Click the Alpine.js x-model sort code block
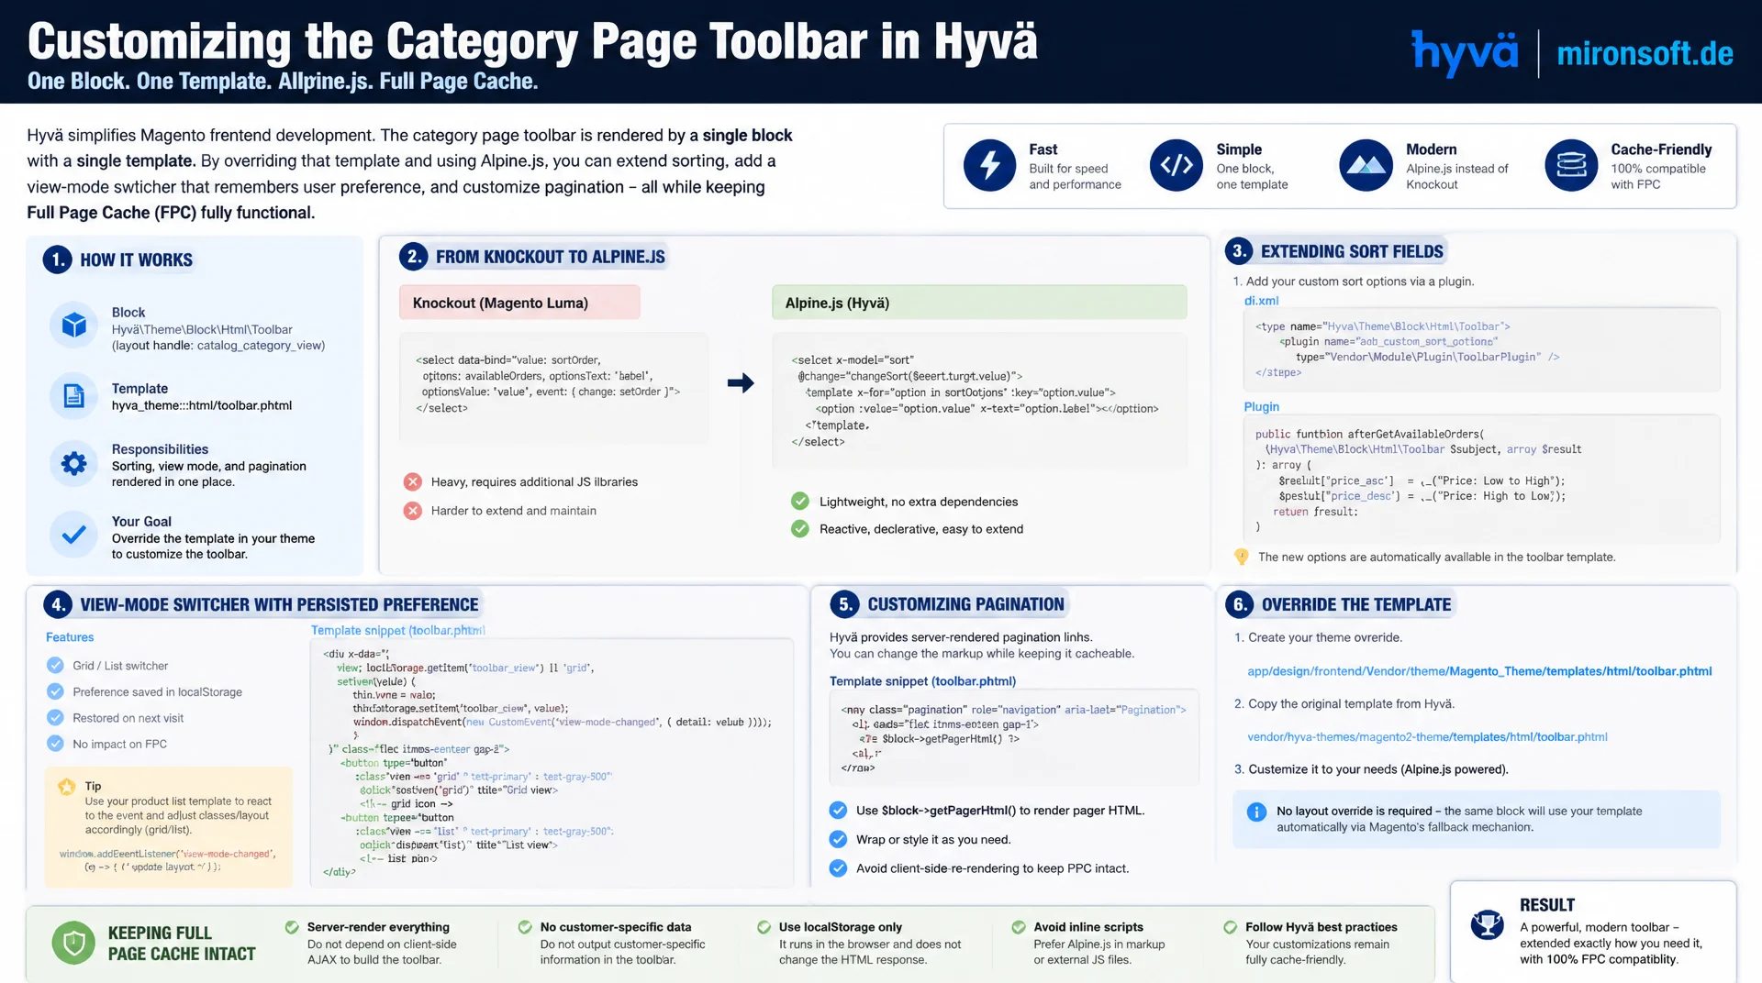Image resolution: width=1762 pixels, height=983 pixels. [979, 401]
